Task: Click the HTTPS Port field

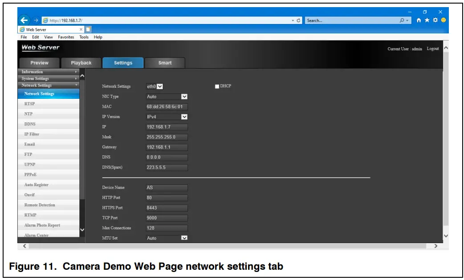Action: [x=167, y=208]
